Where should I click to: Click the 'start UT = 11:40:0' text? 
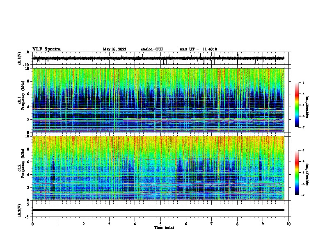point(198,49)
